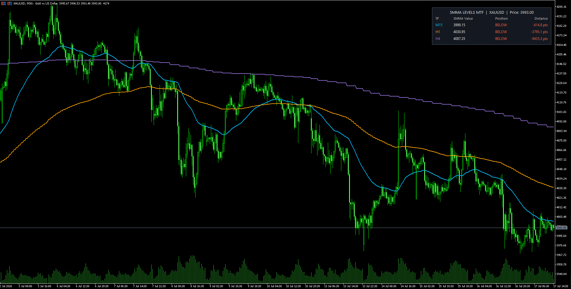Screen dimensions: 571x289
Task: Open the one-click trading panel icon
Action: click(x=3, y=3)
